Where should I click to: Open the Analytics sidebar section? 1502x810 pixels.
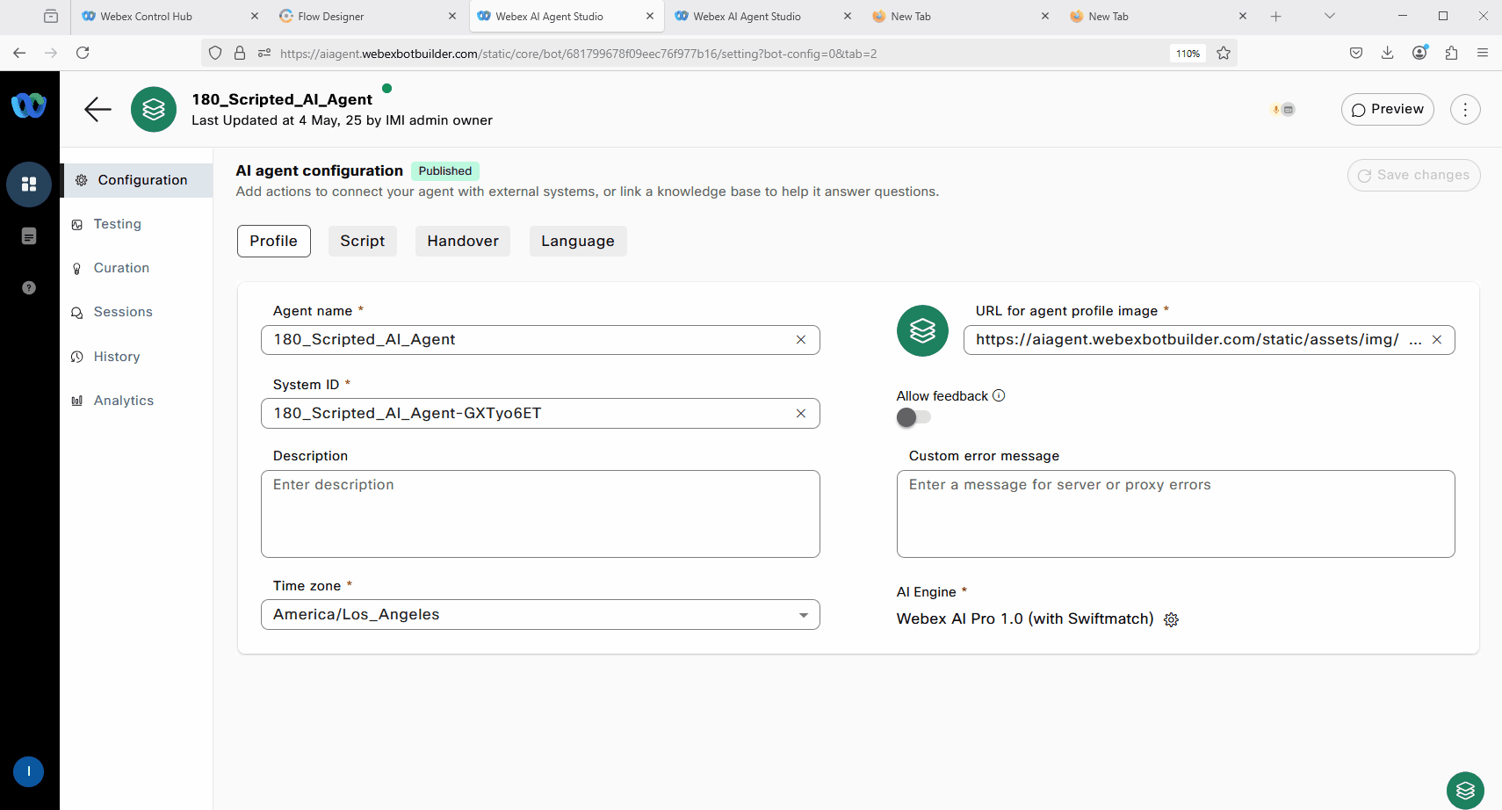point(123,401)
